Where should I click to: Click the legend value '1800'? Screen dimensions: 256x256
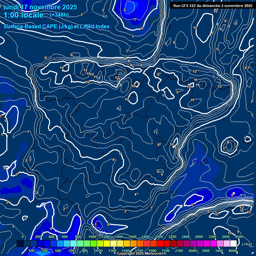tap(146, 237)
